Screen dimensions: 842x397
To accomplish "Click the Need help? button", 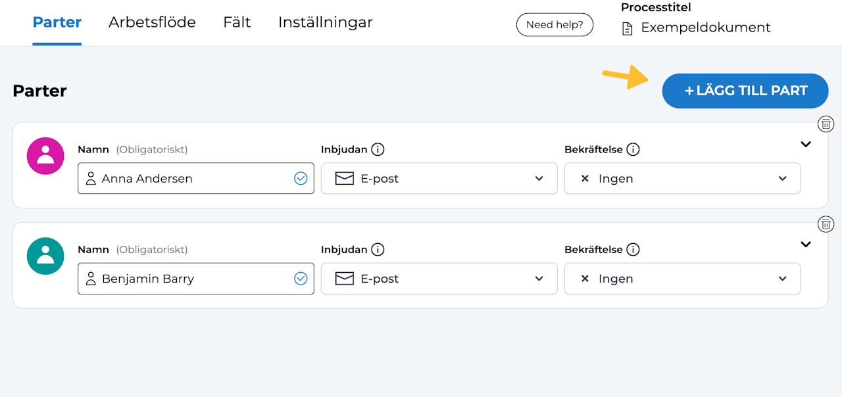I will coord(555,25).
